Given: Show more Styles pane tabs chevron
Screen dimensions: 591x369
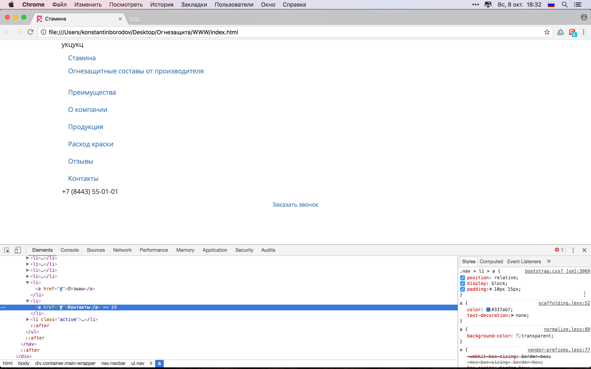Looking at the screenshot, I should pos(549,261).
